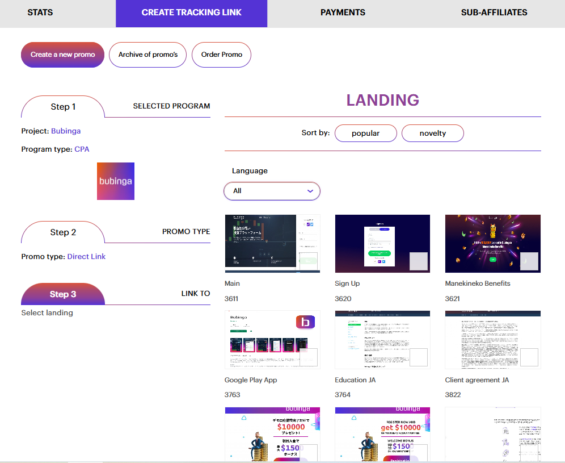Click landing ID '3620'
565x463 pixels.
[343, 299]
